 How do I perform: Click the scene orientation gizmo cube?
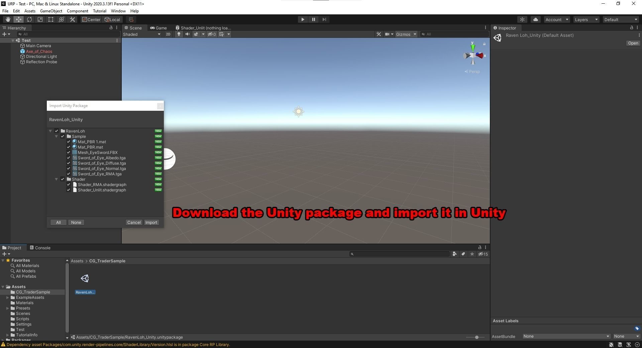[x=472, y=56]
